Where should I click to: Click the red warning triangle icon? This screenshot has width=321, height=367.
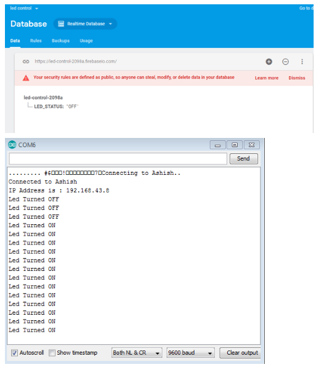(x=26, y=78)
